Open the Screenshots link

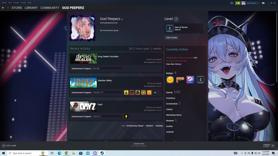[172, 104]
